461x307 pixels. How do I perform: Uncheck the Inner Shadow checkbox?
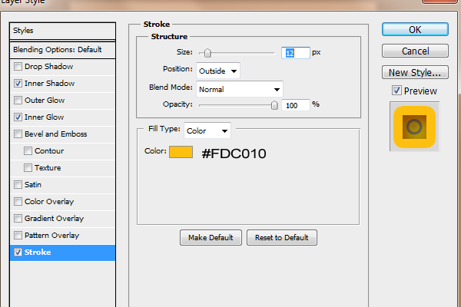(18, 84)
